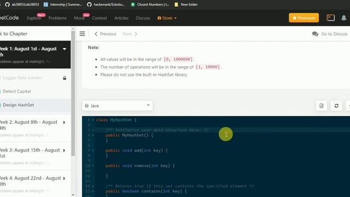350x197 pixels.
Task: Click code line 'public void add(int key)'
Action: 136,150
